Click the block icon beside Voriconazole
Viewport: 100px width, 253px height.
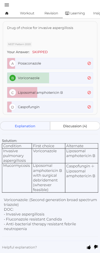(89, 78)
